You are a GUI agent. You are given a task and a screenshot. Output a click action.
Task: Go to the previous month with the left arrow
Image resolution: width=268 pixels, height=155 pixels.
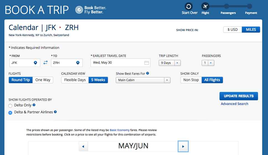tap(83, 146)
